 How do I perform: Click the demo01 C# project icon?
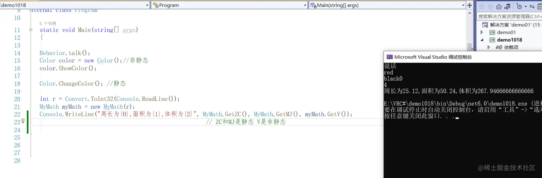492,32
